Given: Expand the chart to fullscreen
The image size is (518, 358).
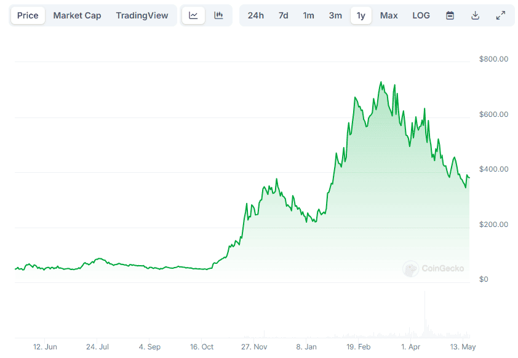Looking at the screenshot, I should tap(501, 15).
